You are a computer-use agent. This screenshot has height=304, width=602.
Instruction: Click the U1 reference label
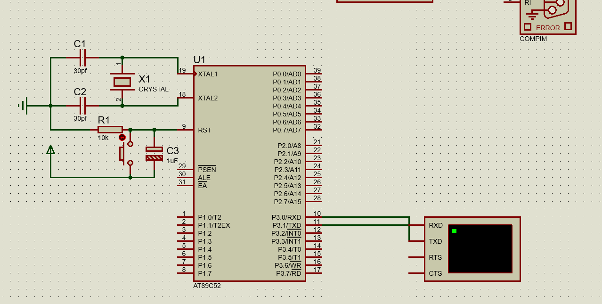[200, 60]
